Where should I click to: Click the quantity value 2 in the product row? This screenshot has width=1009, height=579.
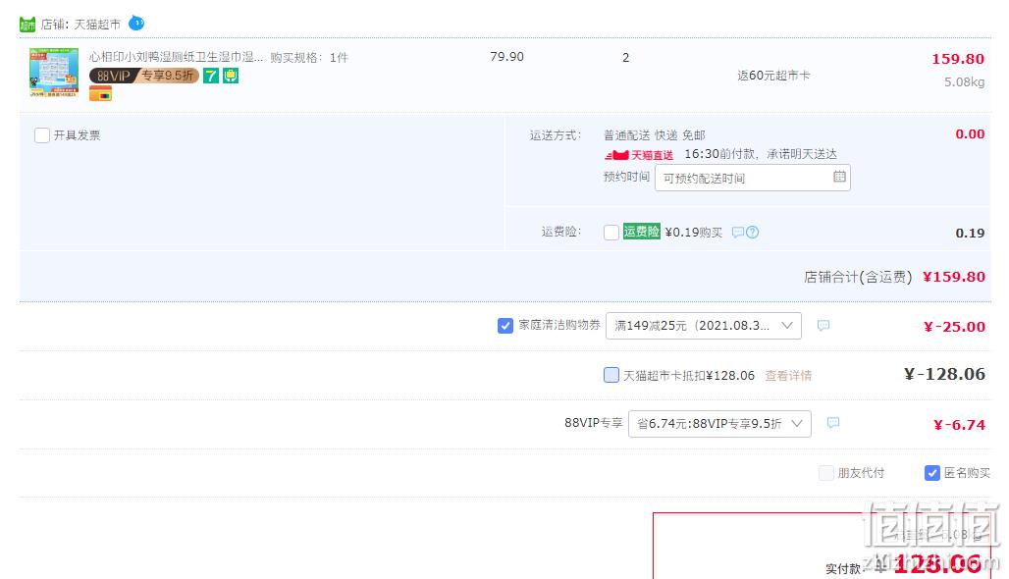[x=625, y=58]
